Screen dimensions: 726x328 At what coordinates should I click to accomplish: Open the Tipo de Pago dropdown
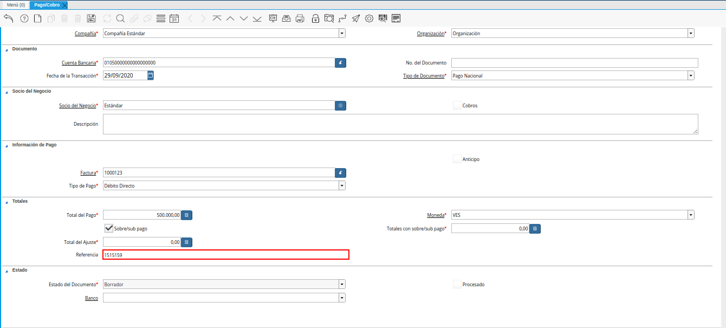coord(342,185)
